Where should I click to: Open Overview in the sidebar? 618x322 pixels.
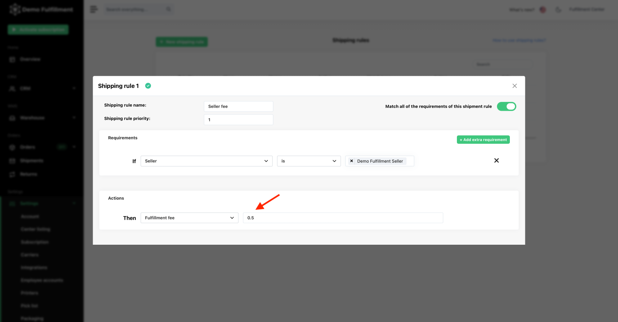[30, 59]
